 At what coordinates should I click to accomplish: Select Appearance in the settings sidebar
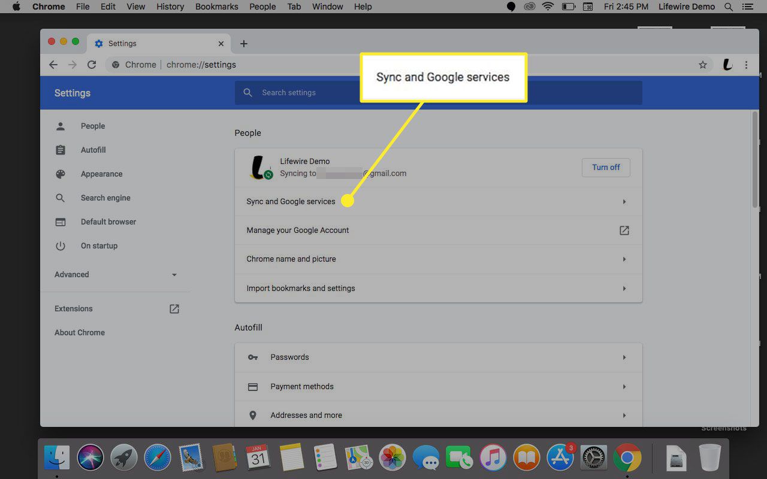[101, 174]
